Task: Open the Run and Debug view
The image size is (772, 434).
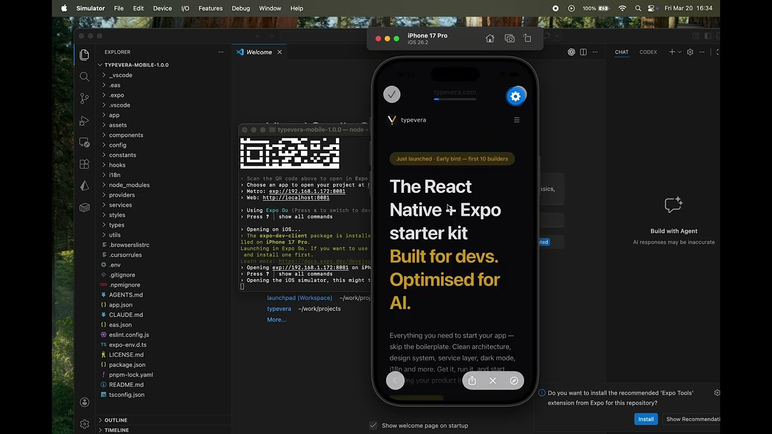Action: point(84,121)
